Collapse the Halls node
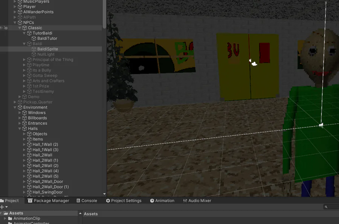This screenshot has height=224, width=339. coord(20,129)
